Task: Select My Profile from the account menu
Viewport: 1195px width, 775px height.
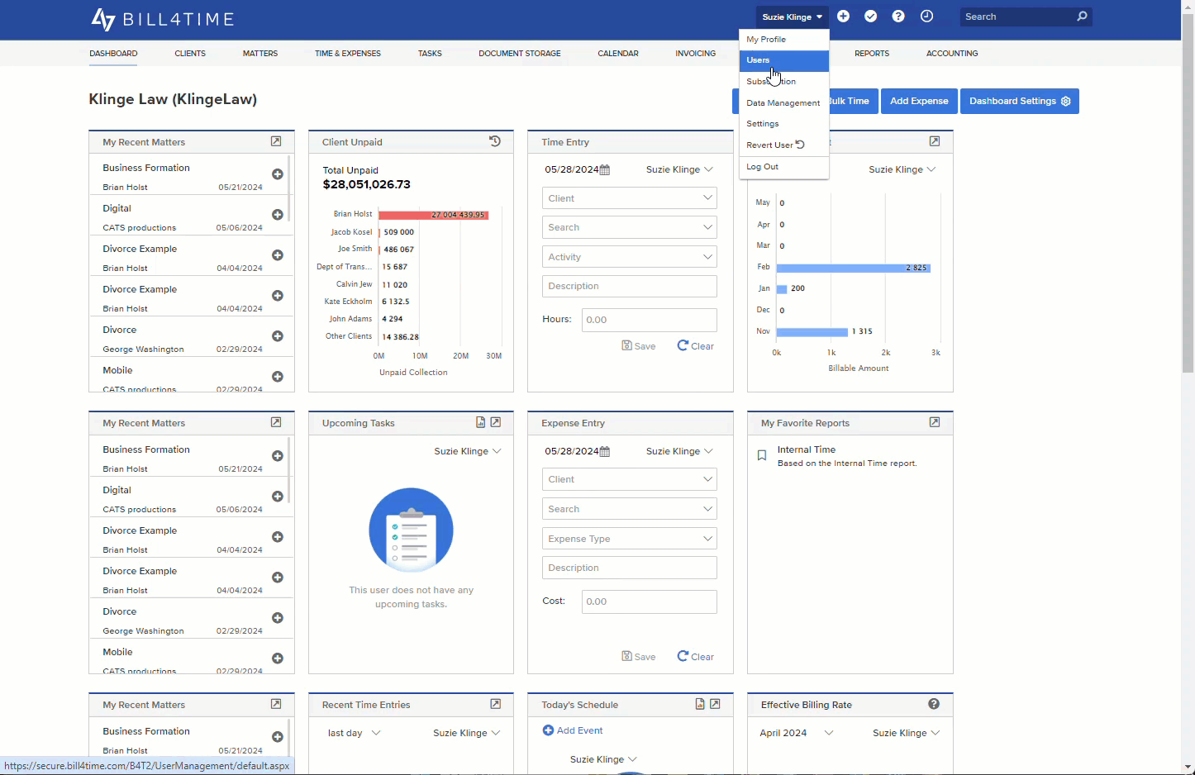Action: (784, 39)
